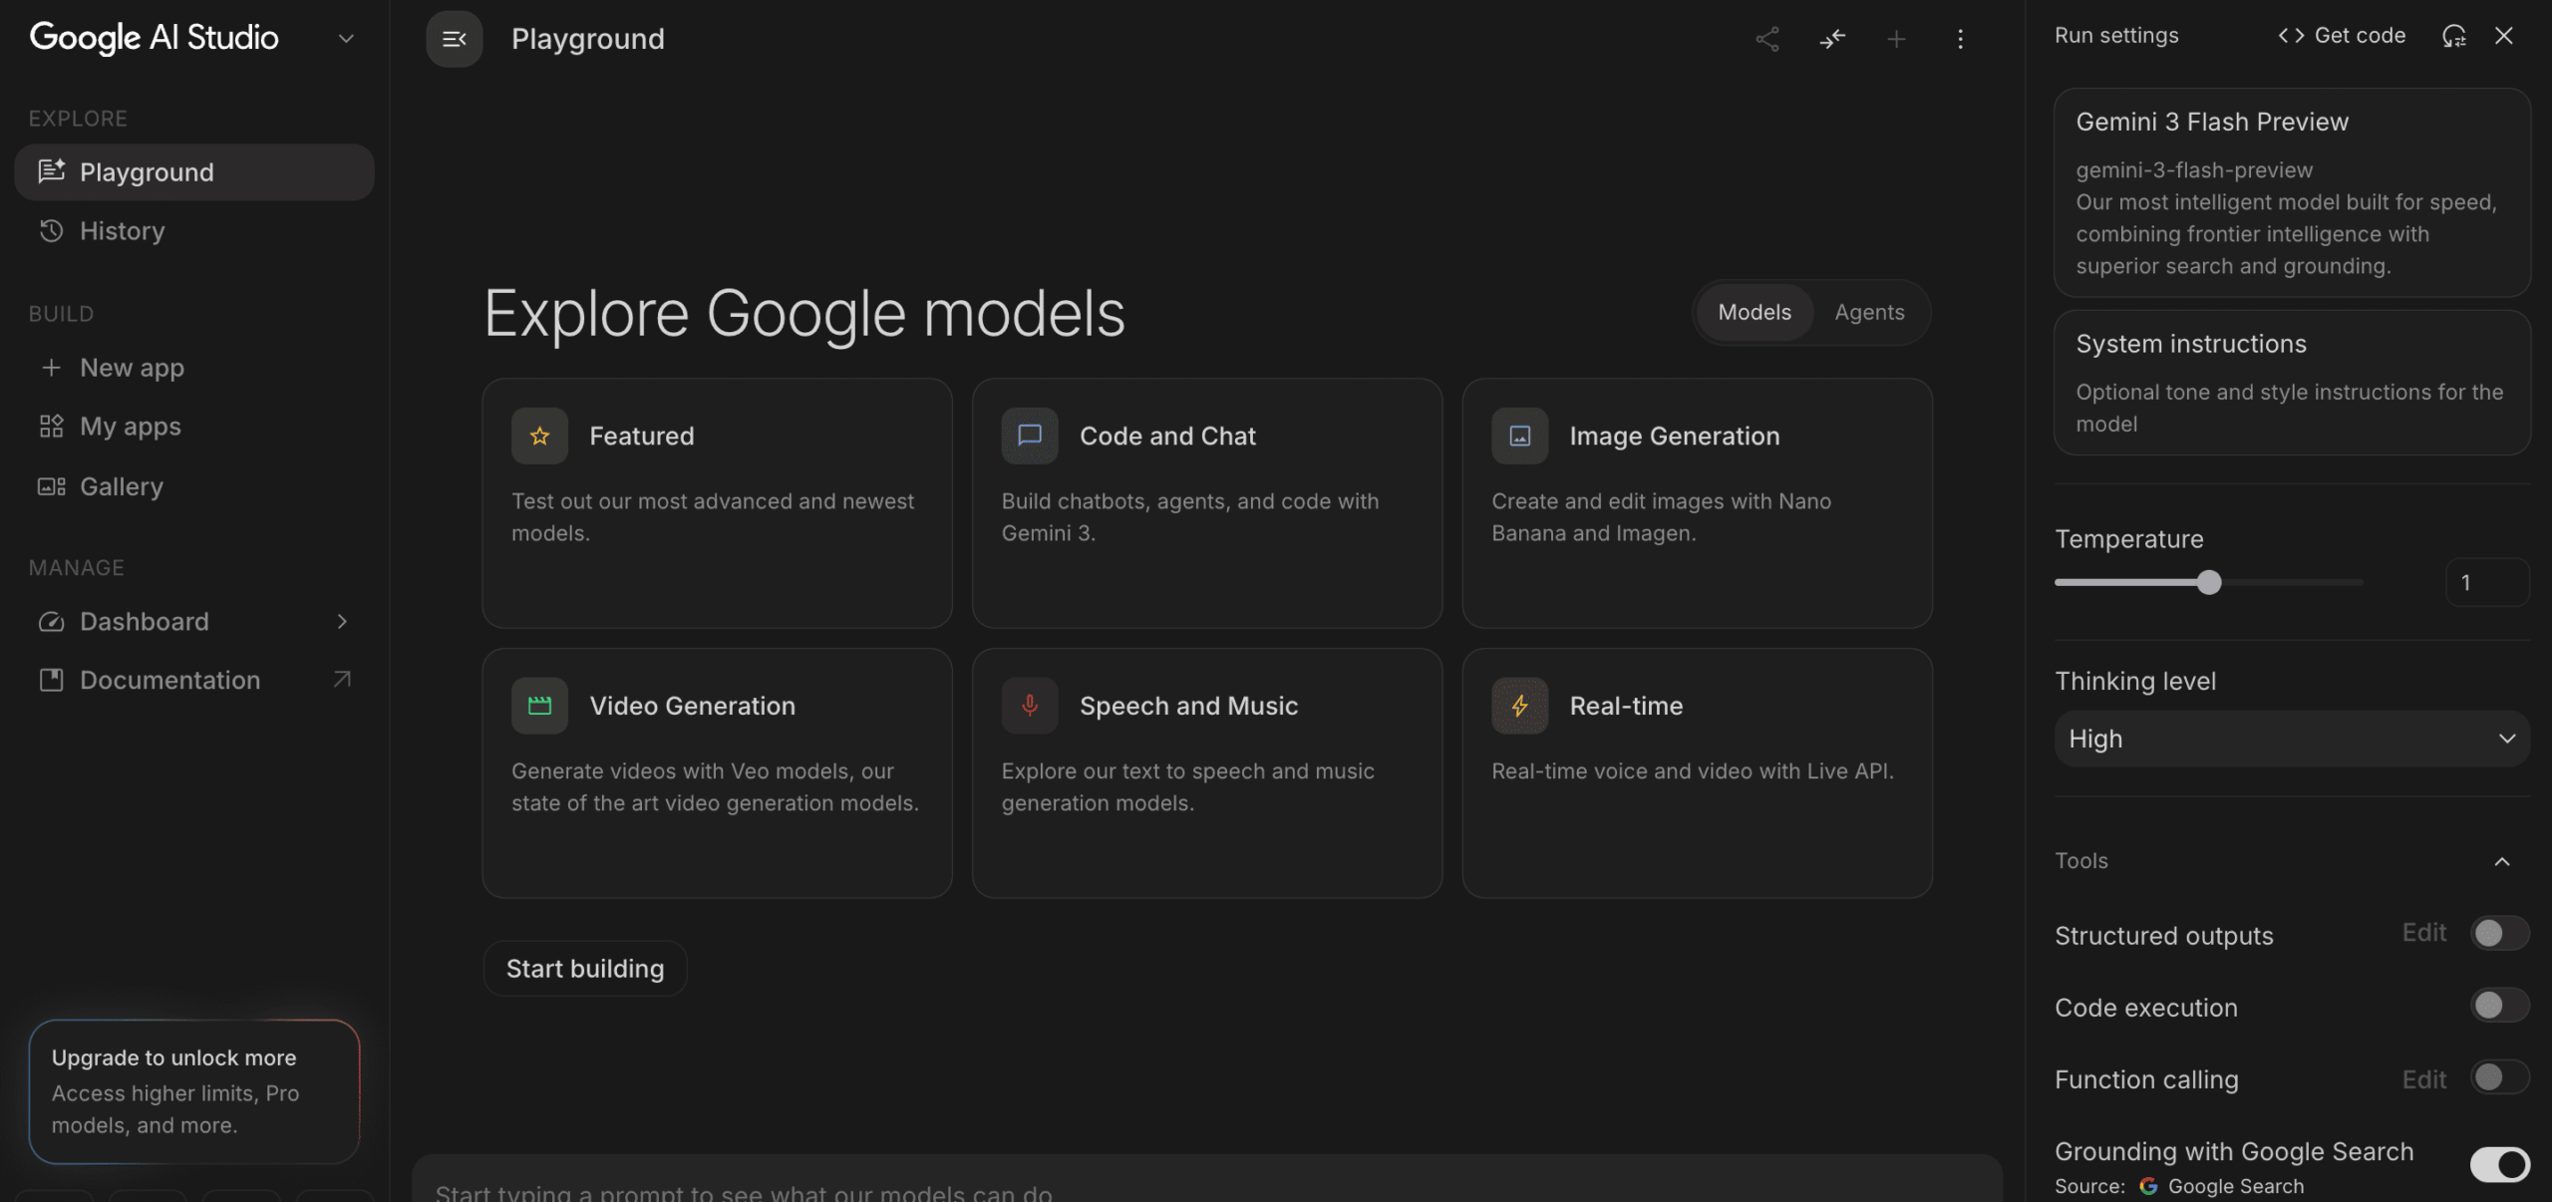Click the Temperature slider handle

[x=2208, y=582]
